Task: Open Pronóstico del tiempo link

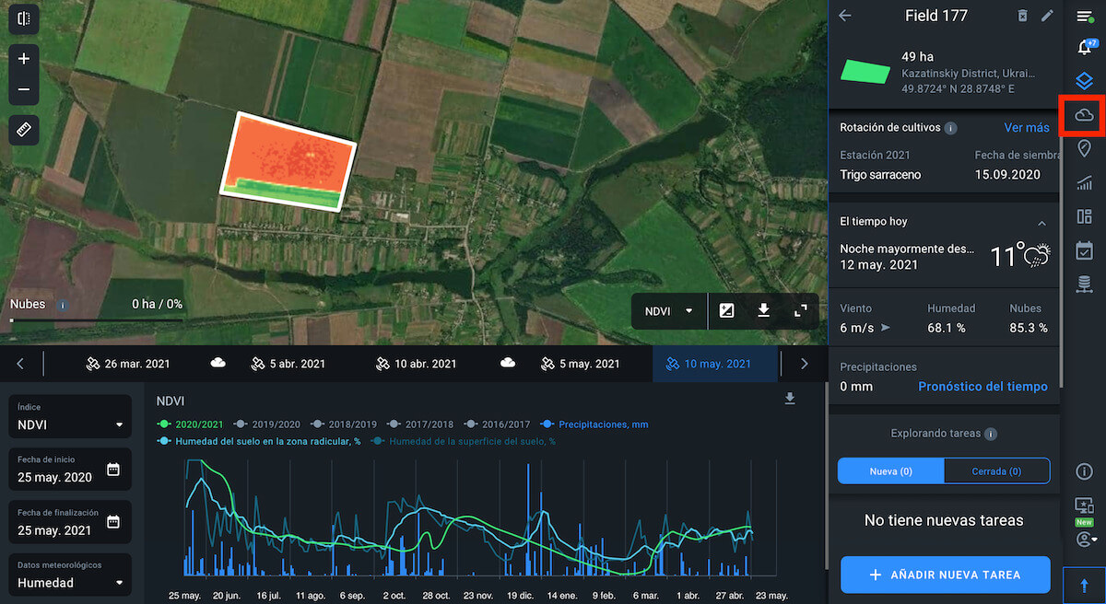Action: click(x=982, y=387)
